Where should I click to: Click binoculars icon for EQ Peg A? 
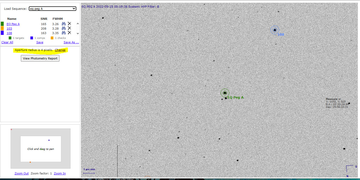tap(63, 24)
